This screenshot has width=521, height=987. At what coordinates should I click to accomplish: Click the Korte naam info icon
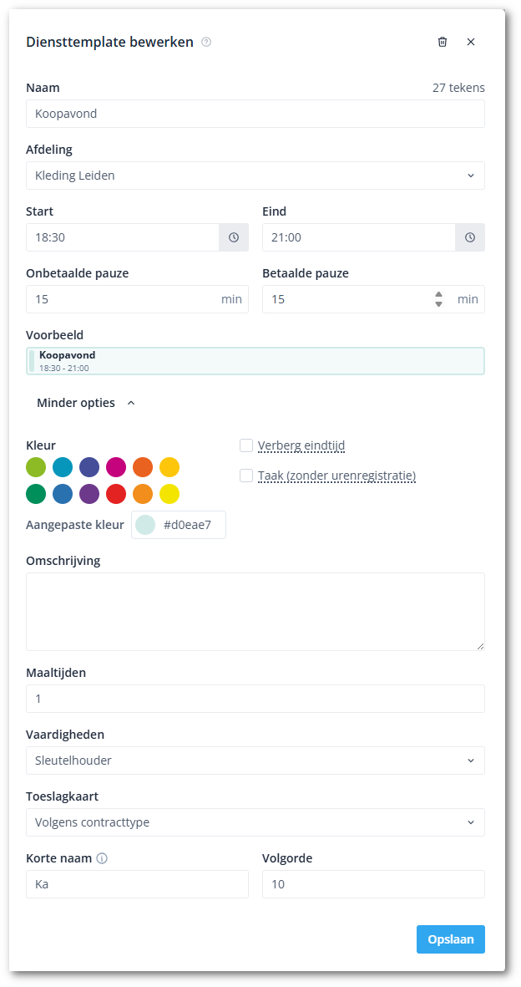102,857
